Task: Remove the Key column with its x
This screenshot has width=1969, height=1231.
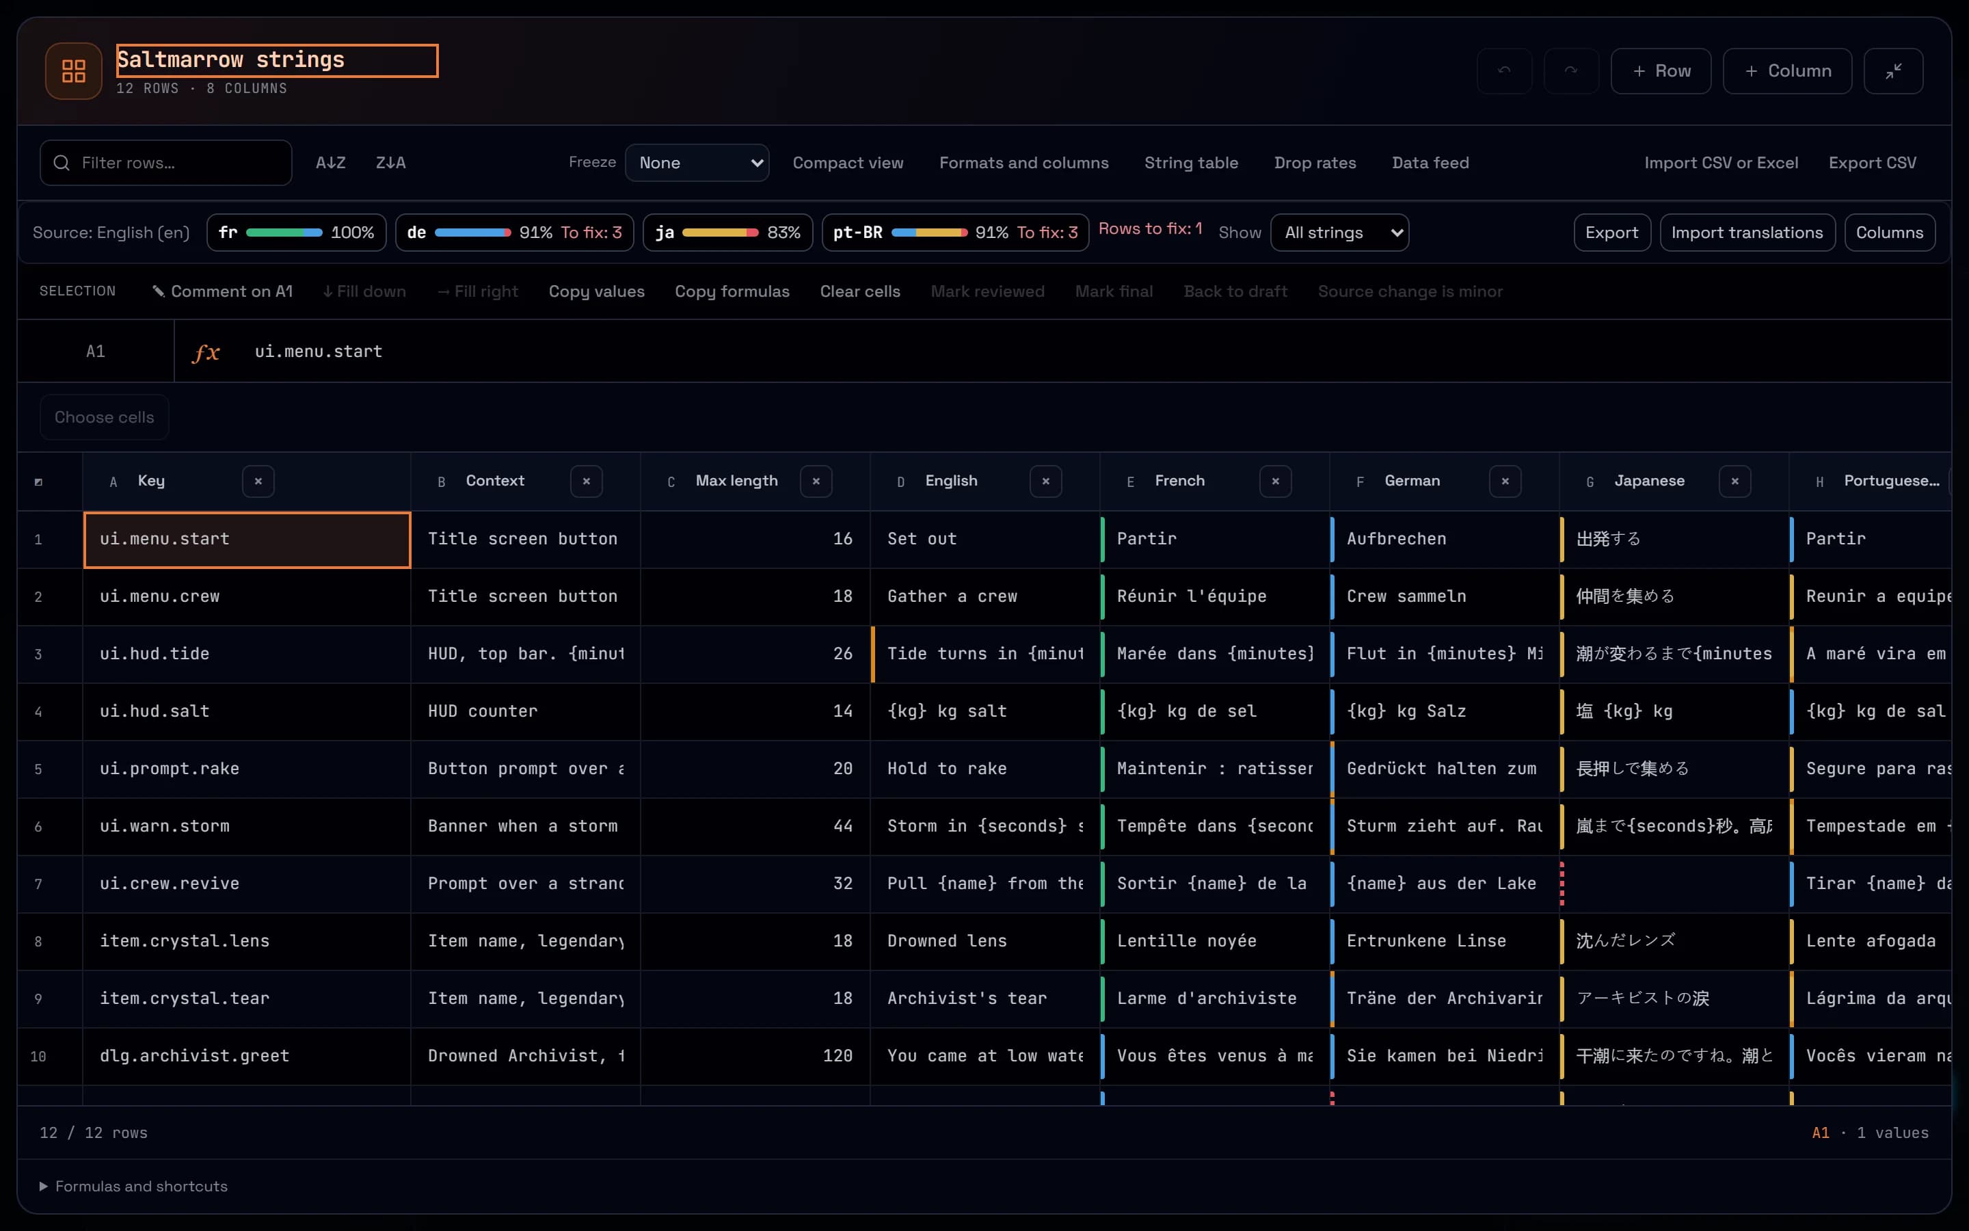Action: click(x=258, y=481)
